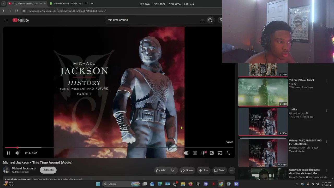Mute the YouTube player volume
The image size is (334, 188).
(17, 153)
